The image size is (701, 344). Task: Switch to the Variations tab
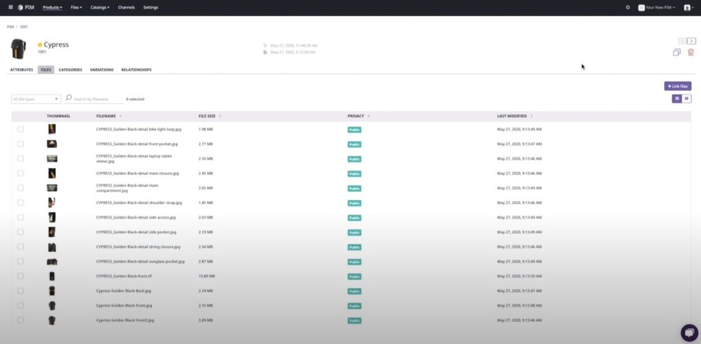coord(102,70)
